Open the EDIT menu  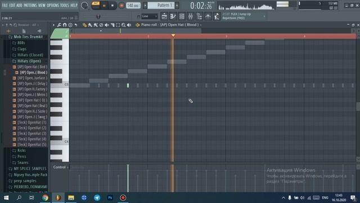pyautogui.click(x=12, y=5)
